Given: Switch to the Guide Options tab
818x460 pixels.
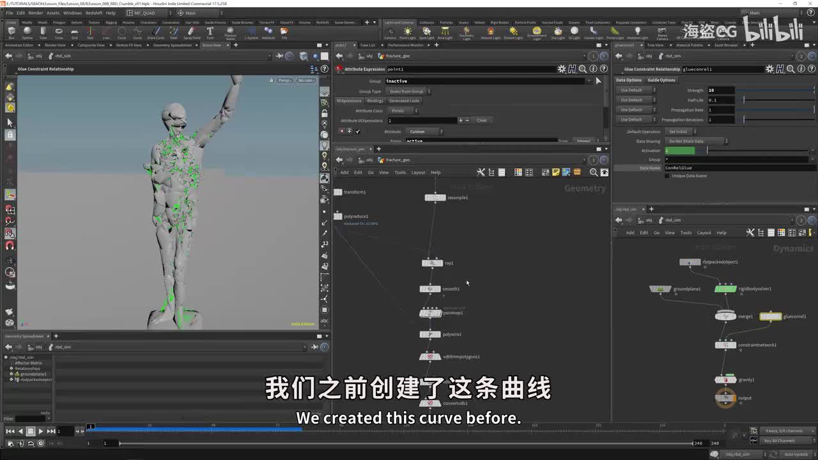Looking at the screenshot, I should click(661, 80).
